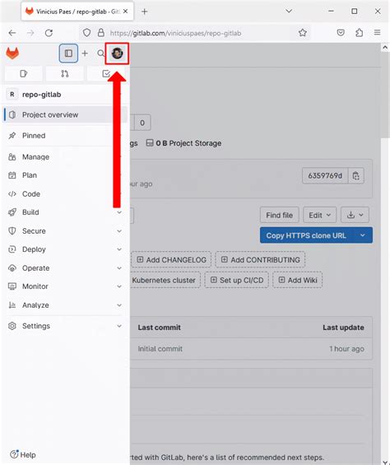
Task: Open the user avatar menu
Action: (x=117, y=53)
